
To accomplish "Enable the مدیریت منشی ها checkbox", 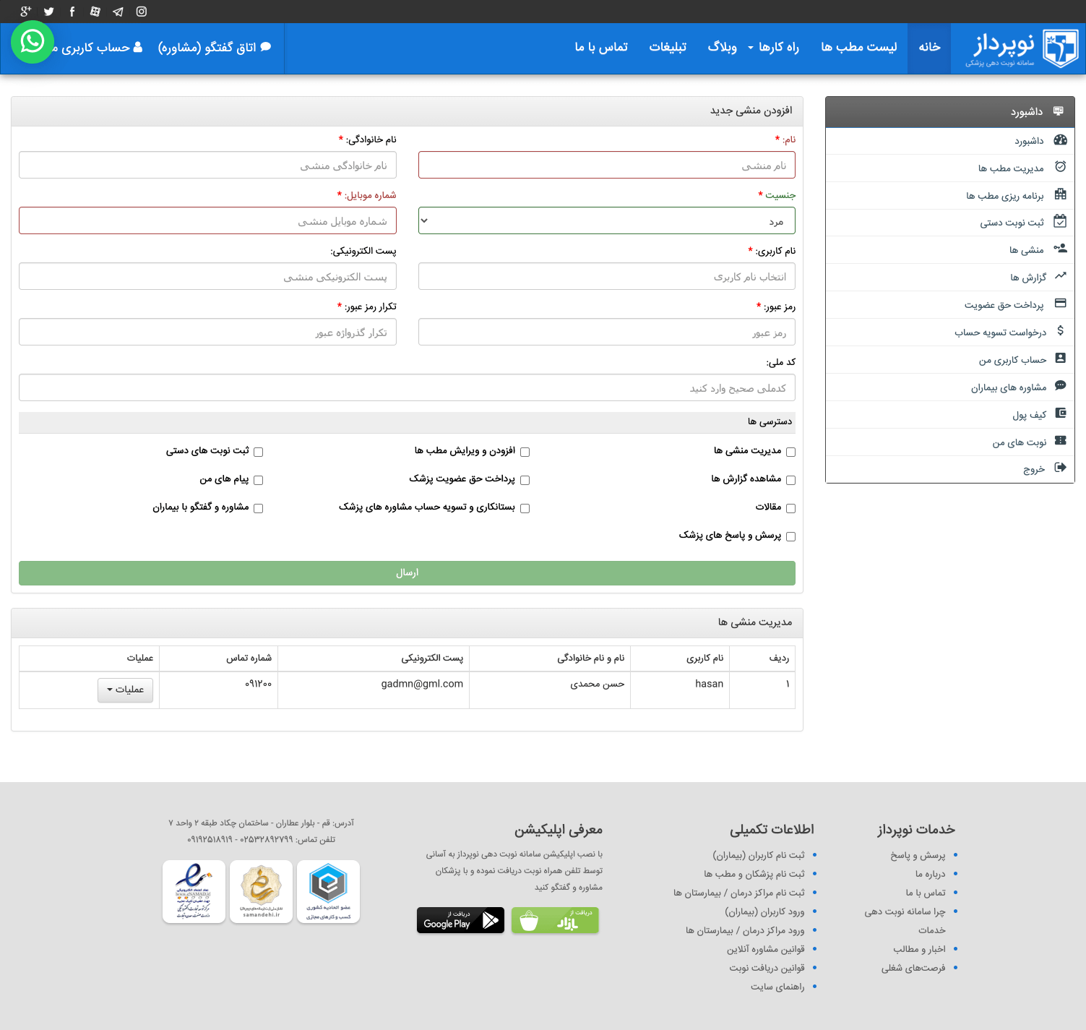I will (790, 452).
